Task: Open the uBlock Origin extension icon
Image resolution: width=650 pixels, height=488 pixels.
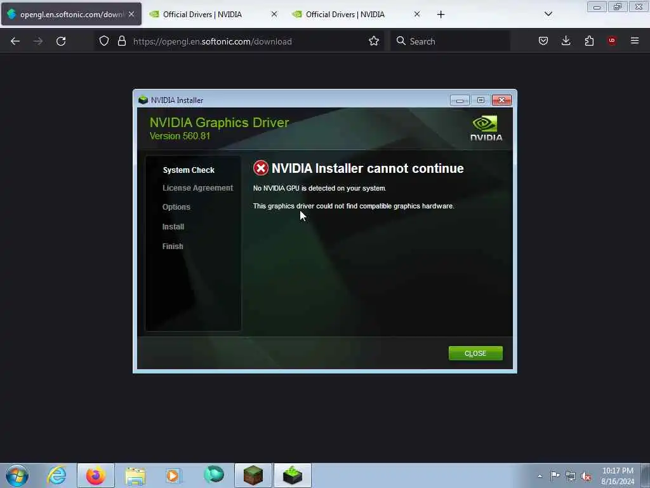Action: (x=611, y=41)
